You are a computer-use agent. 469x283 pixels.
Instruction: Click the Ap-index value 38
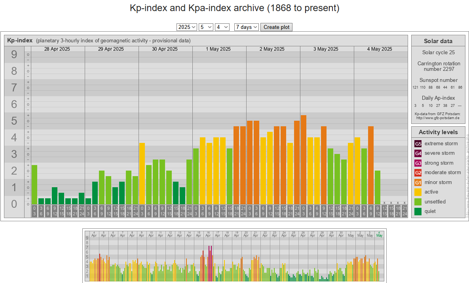(445, 106)
